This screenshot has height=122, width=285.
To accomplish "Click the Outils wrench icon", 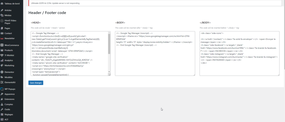I will click(x=2, y=109).
